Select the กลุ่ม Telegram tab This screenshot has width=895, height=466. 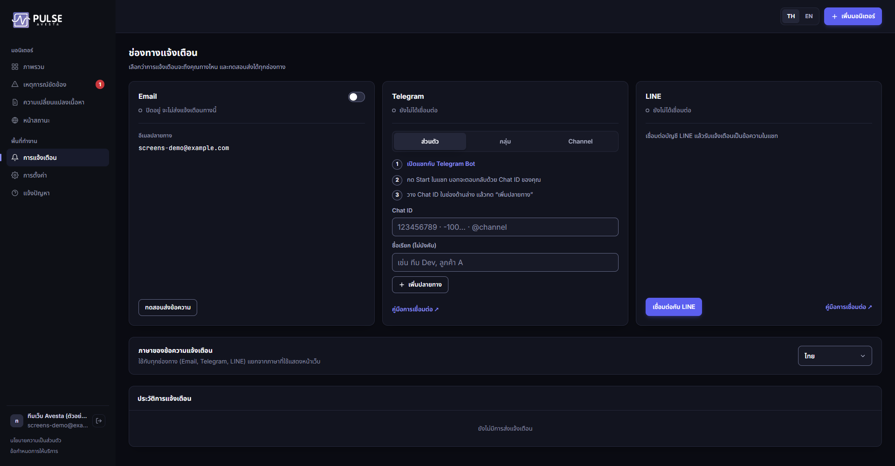[x=505, y=141]
